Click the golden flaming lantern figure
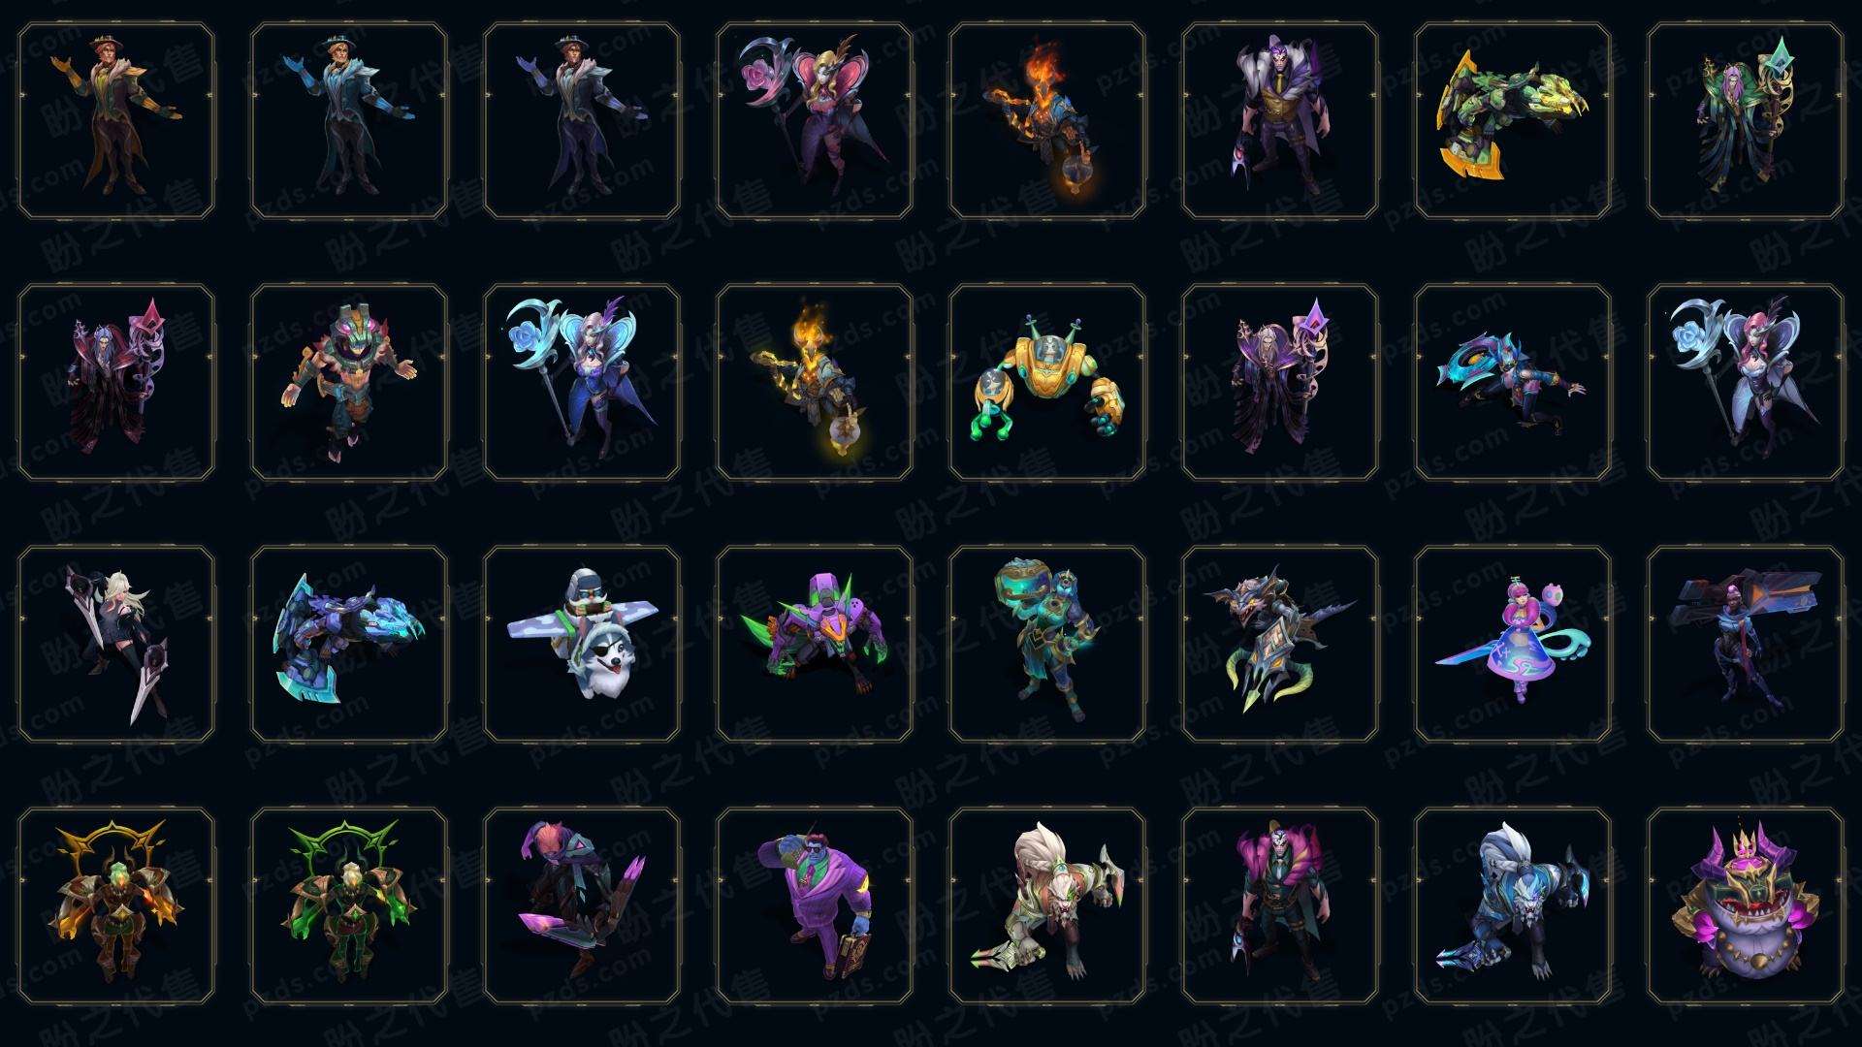 815,382
